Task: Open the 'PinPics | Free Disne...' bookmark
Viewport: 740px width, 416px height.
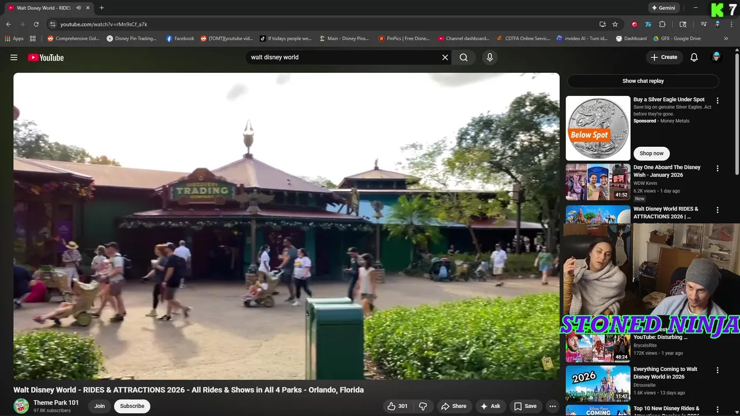Action: pyautogui.click(x=404, y=39)
